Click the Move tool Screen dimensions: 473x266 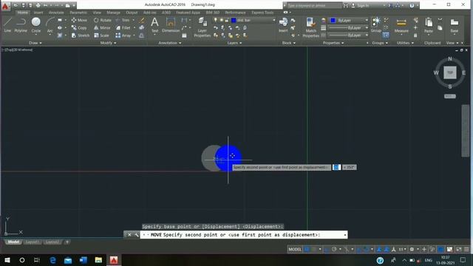[79, 20]
